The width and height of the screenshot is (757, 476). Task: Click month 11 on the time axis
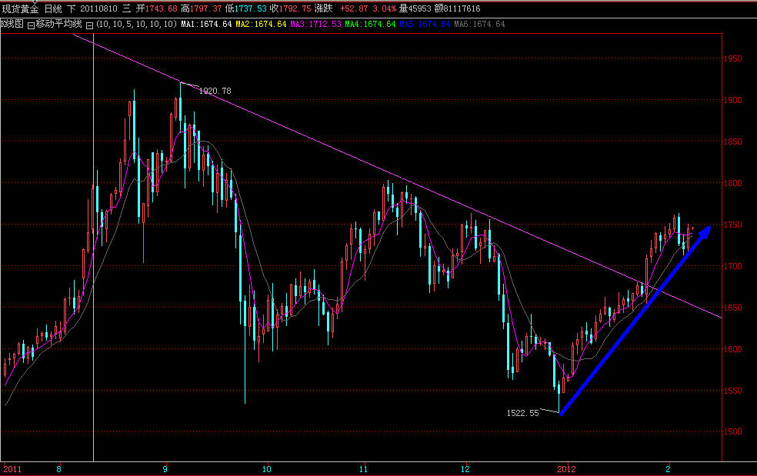tap(363, 469)
